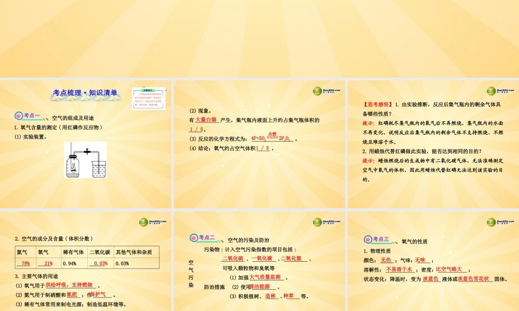Image resolution: width=519 pixels, height=311 pixels.
Task: Select the 1/5 answer after 结论：氧气约占空气体积
Action: [x=263, y=148]
